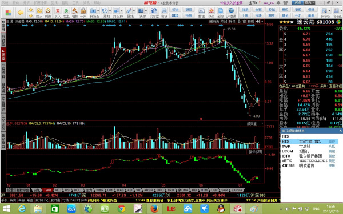Click the yellow back arrow icon
The width and height of the screenshot is (343, 214).
coord(21,12)
